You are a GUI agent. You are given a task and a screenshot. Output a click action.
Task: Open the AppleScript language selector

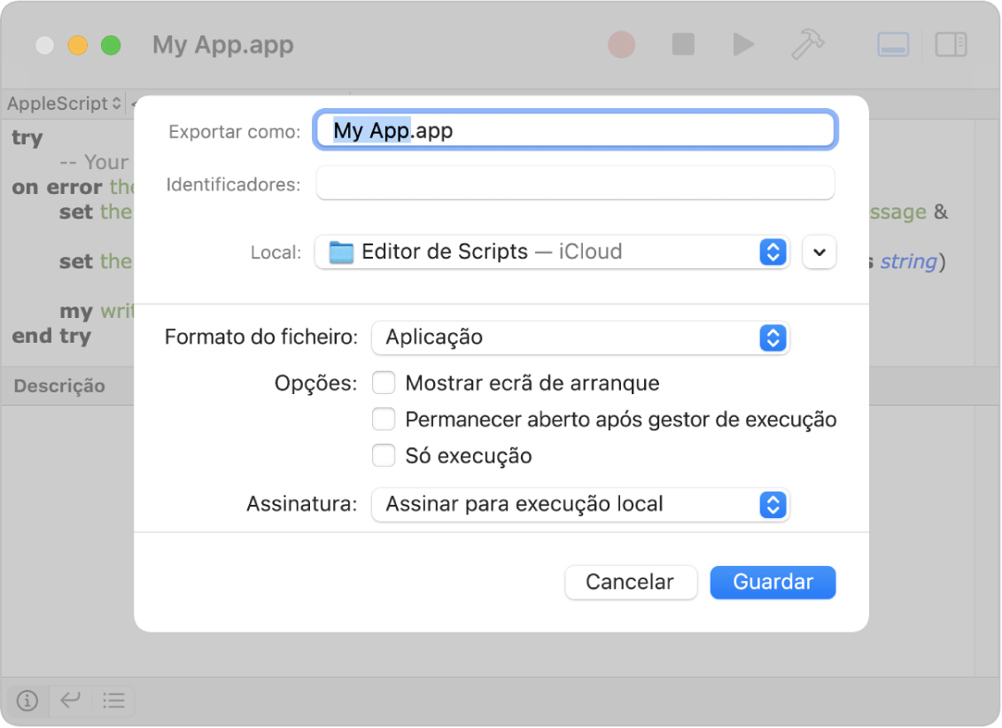pyautogui.click(x=64, y=105)
